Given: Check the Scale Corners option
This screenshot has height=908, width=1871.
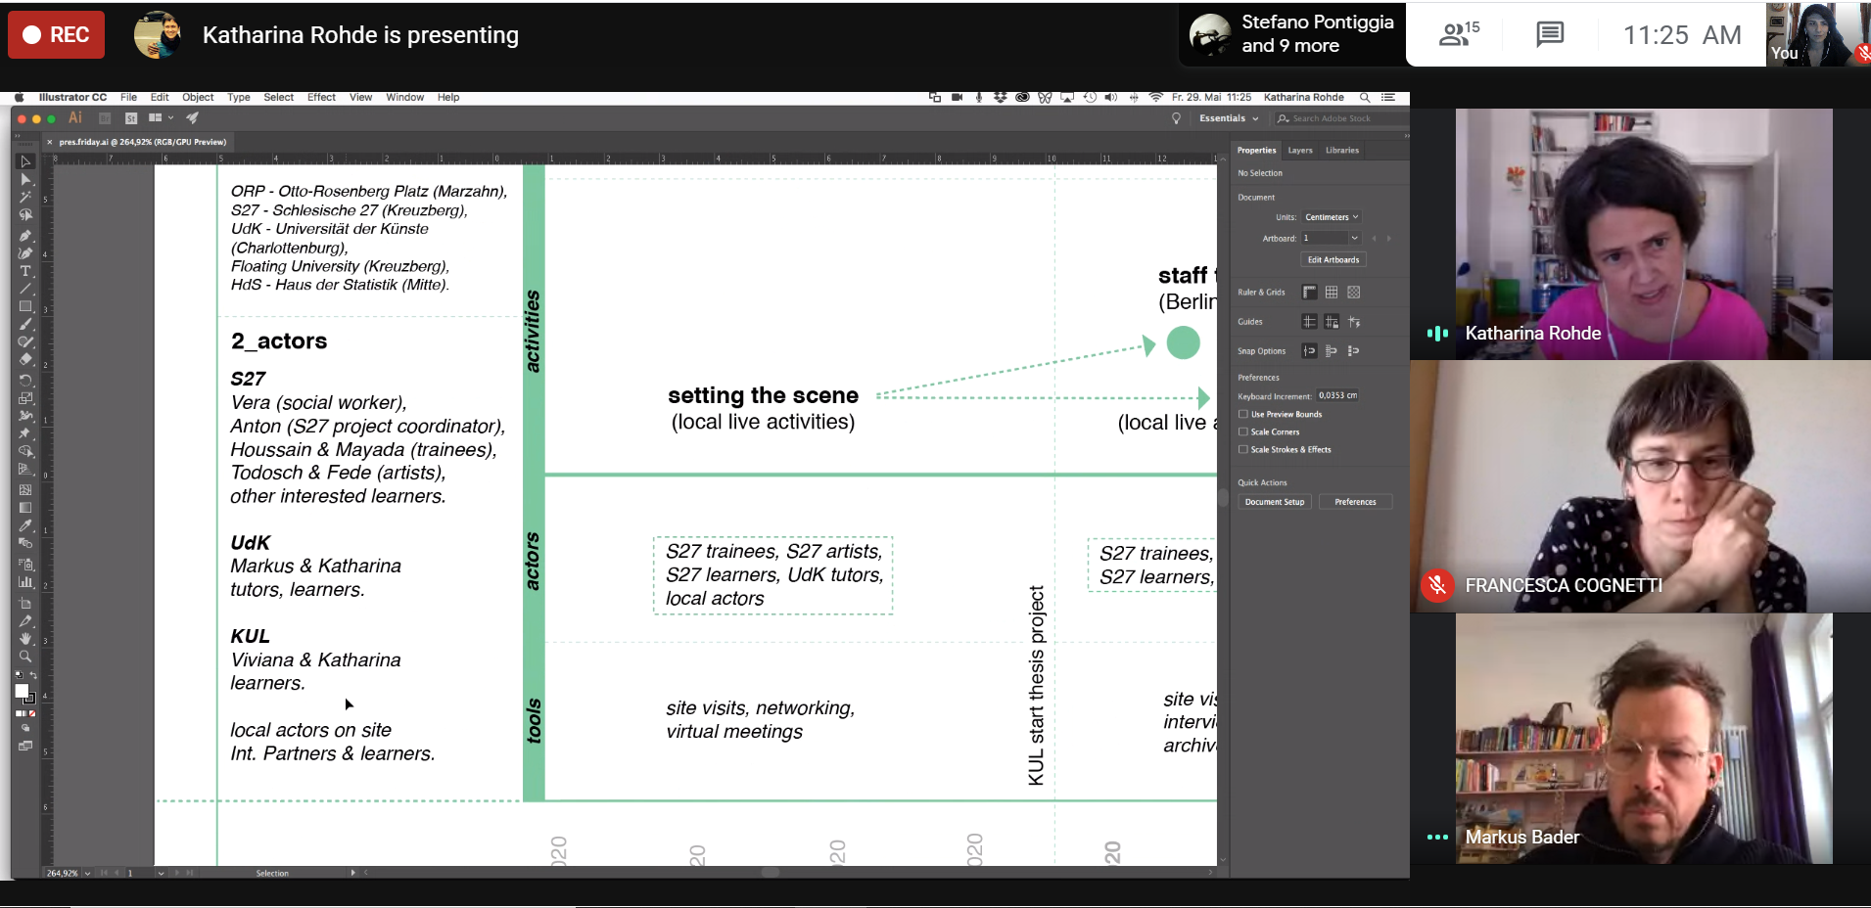Looking at the screenshot, I should (1243, 432).
